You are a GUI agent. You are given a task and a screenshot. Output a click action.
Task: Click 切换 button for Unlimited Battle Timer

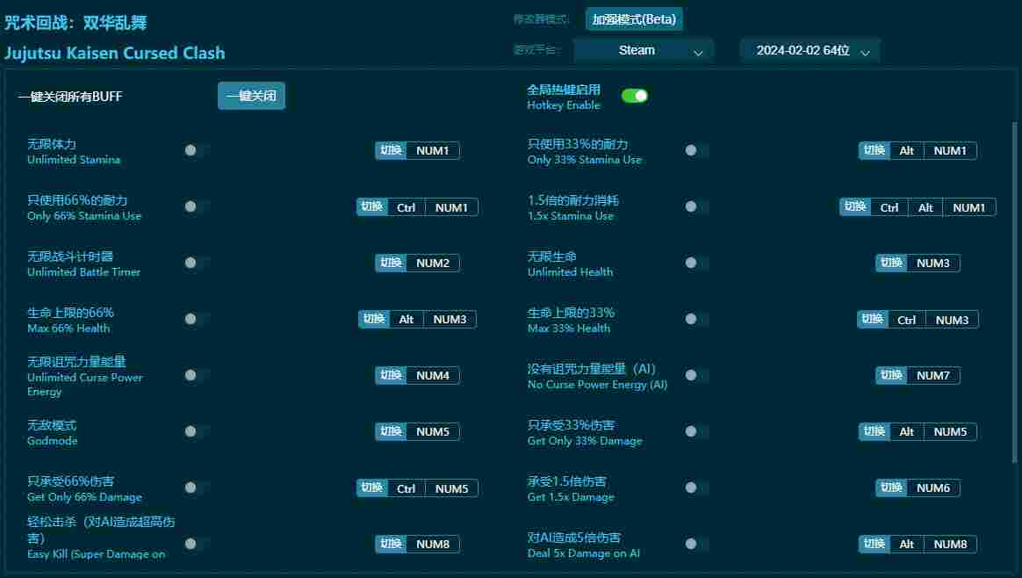(x=391, y=263)
